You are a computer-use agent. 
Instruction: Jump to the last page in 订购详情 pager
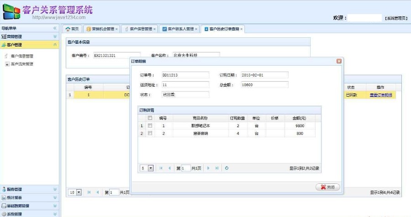point(217,168)
